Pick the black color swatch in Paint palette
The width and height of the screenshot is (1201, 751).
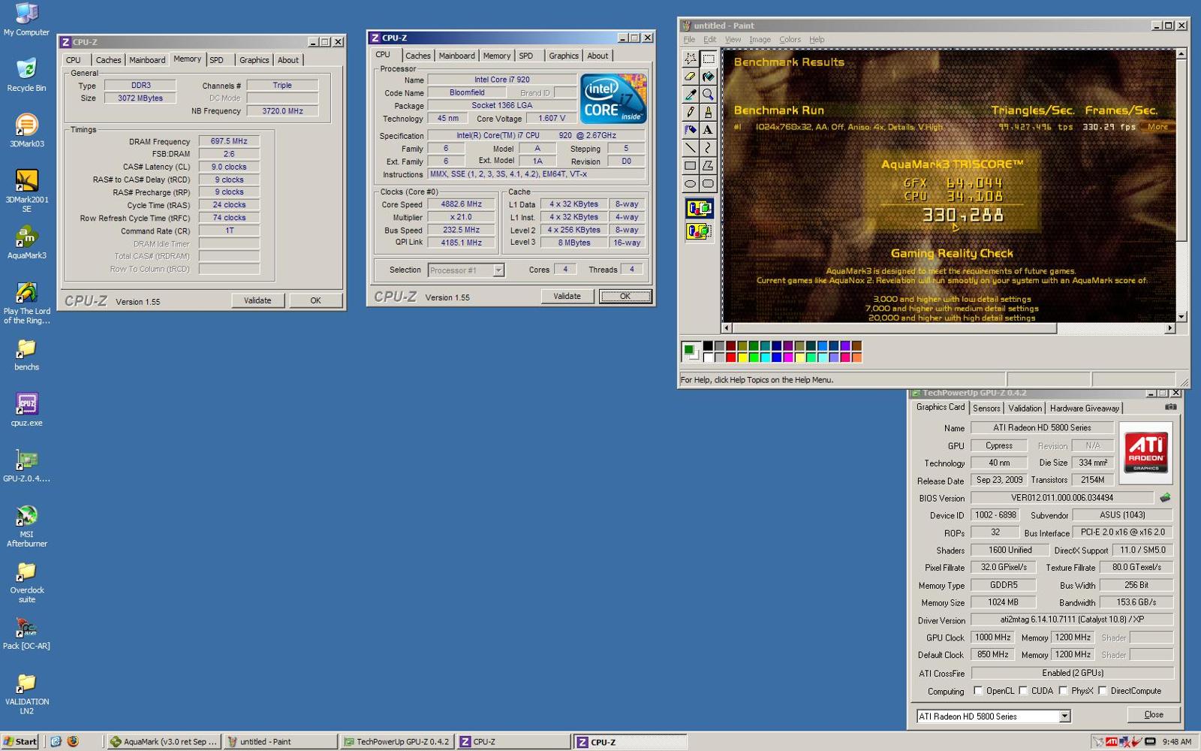pyautogui.click(x=708, y=346)
